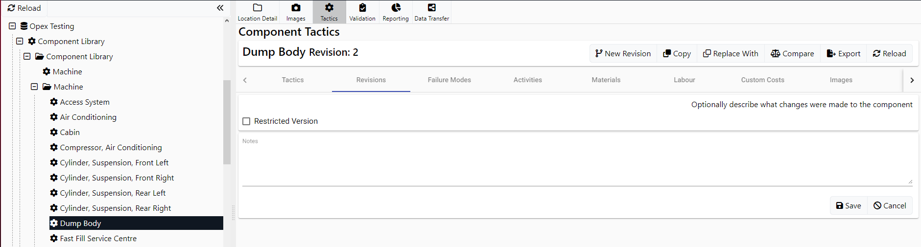Click the Export button

[x=843, y=53]
